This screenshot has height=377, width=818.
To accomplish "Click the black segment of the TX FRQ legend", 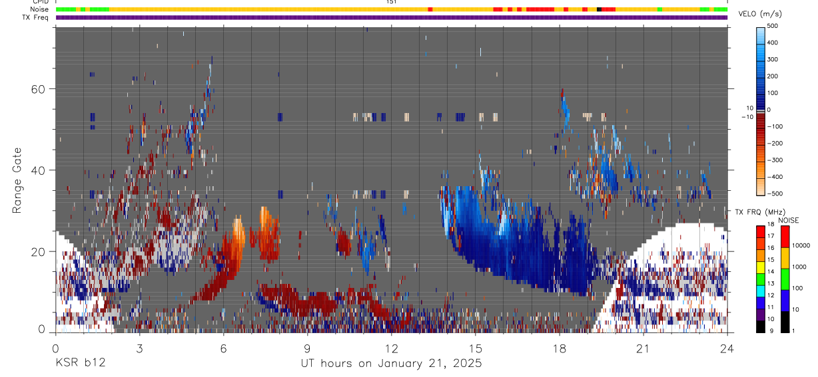I will click(761, 326).
